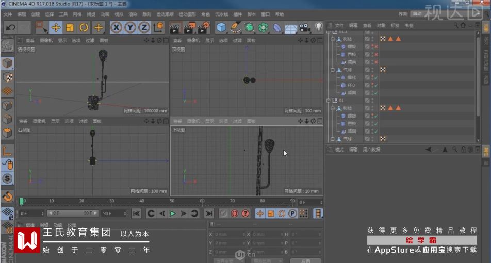The width and height of the screenshot is (491, 263).
Task: Open the 渲染 menu in the menu bar
Action: tap(133, 14)
